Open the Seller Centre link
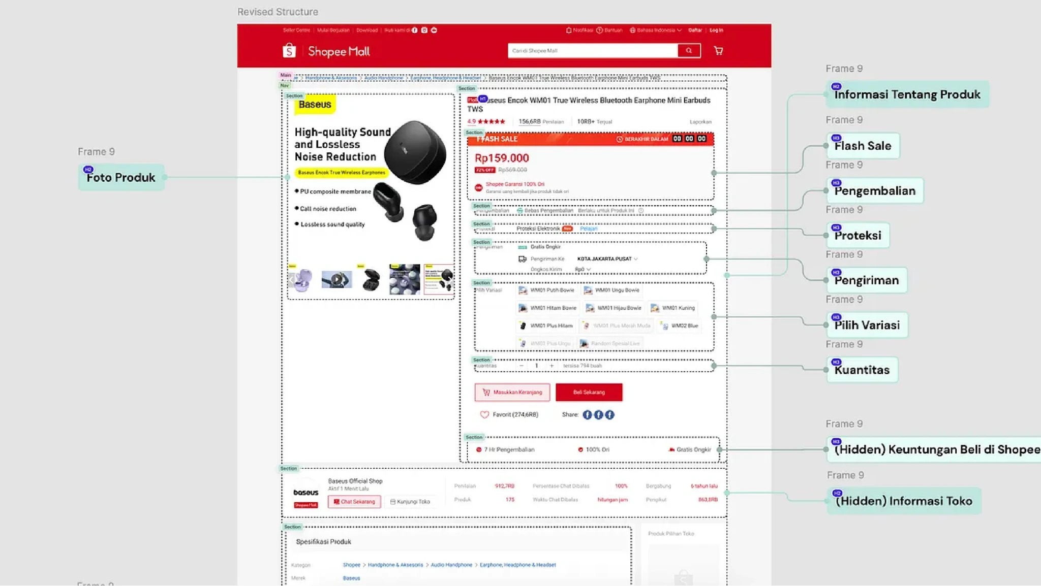 point(296,30)
